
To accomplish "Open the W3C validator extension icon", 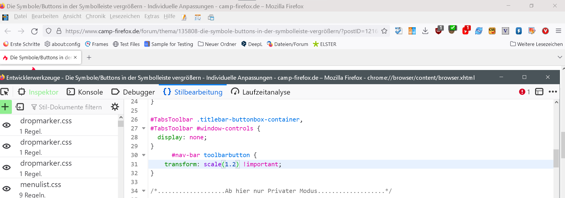I will point(398,31).
